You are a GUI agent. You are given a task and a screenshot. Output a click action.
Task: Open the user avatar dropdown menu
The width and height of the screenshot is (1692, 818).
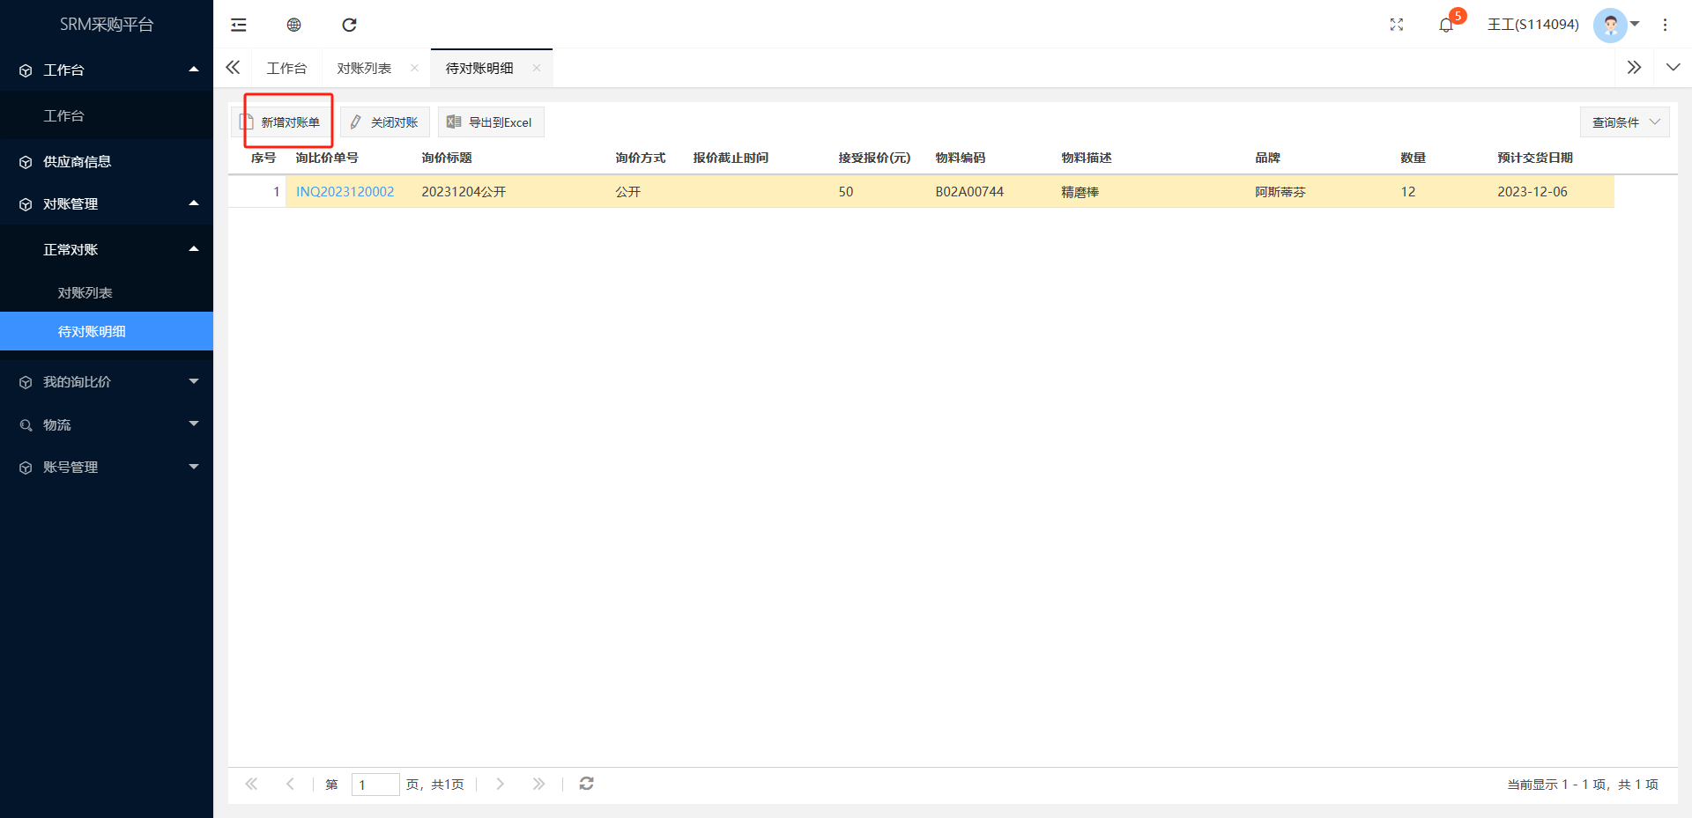(x=1617, y=25)
